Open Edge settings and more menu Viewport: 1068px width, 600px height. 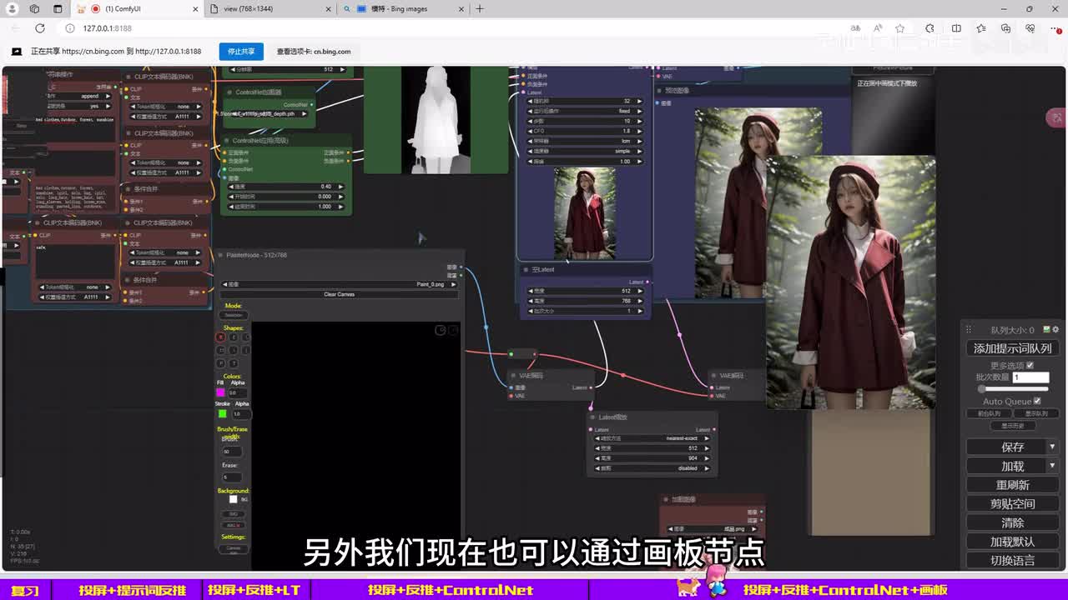(1053, 28)
